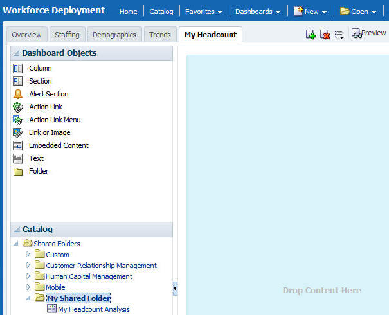Click the Text object icon
Screen dimensions: 389x315
point(17,159)
